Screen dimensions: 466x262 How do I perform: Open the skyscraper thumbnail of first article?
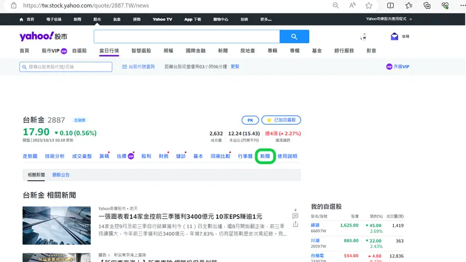pos(57,225)
